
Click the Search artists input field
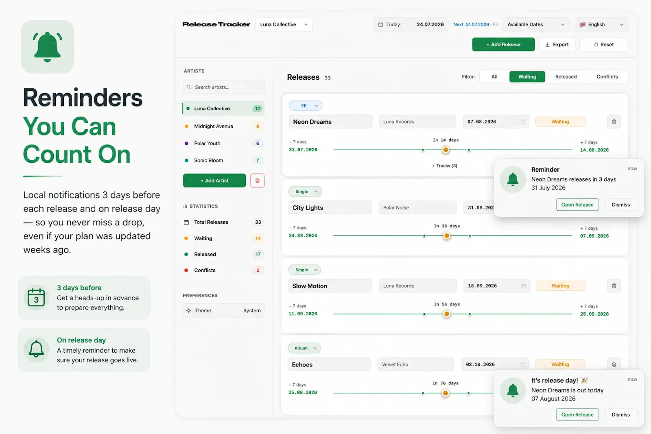click(x=224, y=87)
